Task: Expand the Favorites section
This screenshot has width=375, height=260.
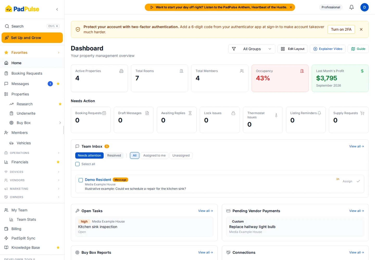Action: click(x=58, y=53)
